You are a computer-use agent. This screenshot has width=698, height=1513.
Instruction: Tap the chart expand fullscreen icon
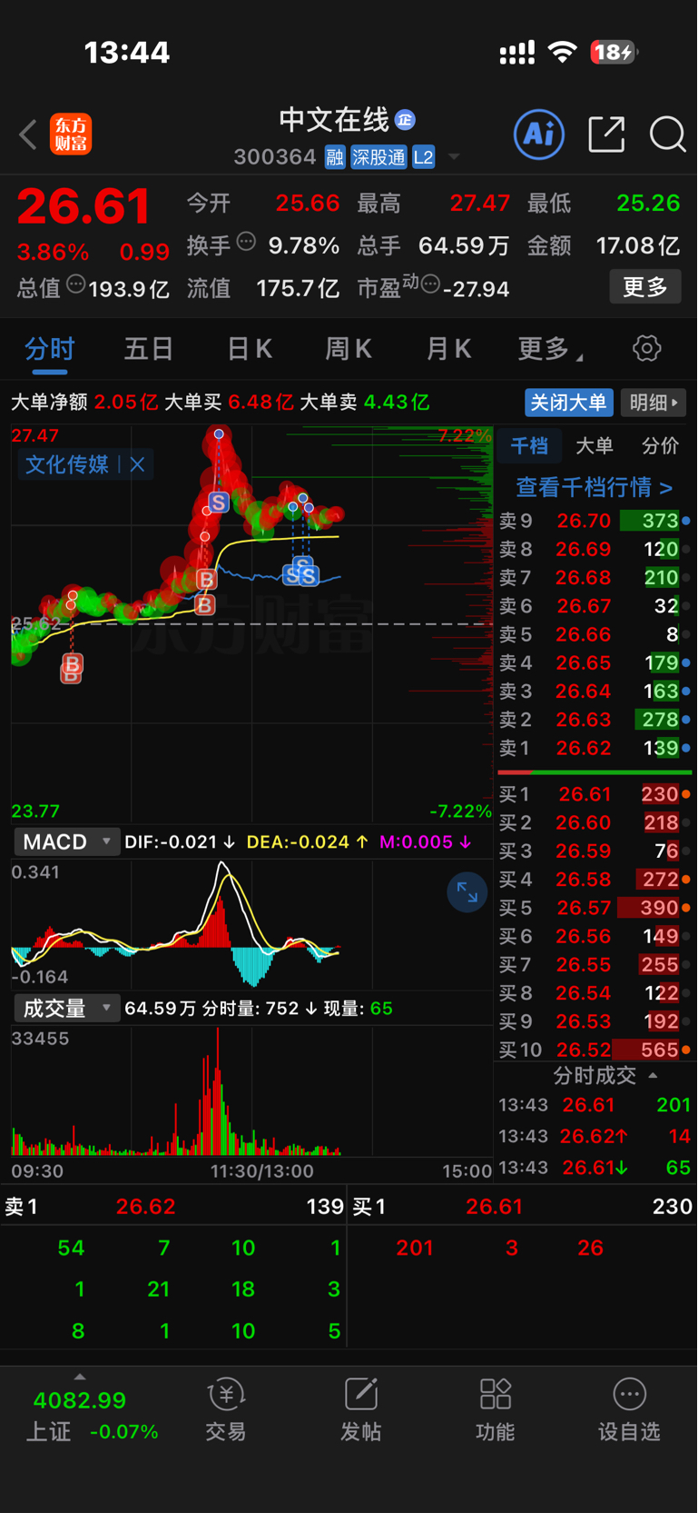(x=467, y=892)
